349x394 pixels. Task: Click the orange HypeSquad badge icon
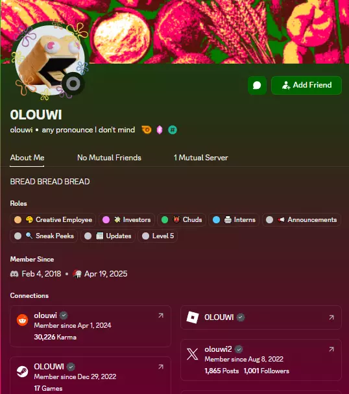147,130
